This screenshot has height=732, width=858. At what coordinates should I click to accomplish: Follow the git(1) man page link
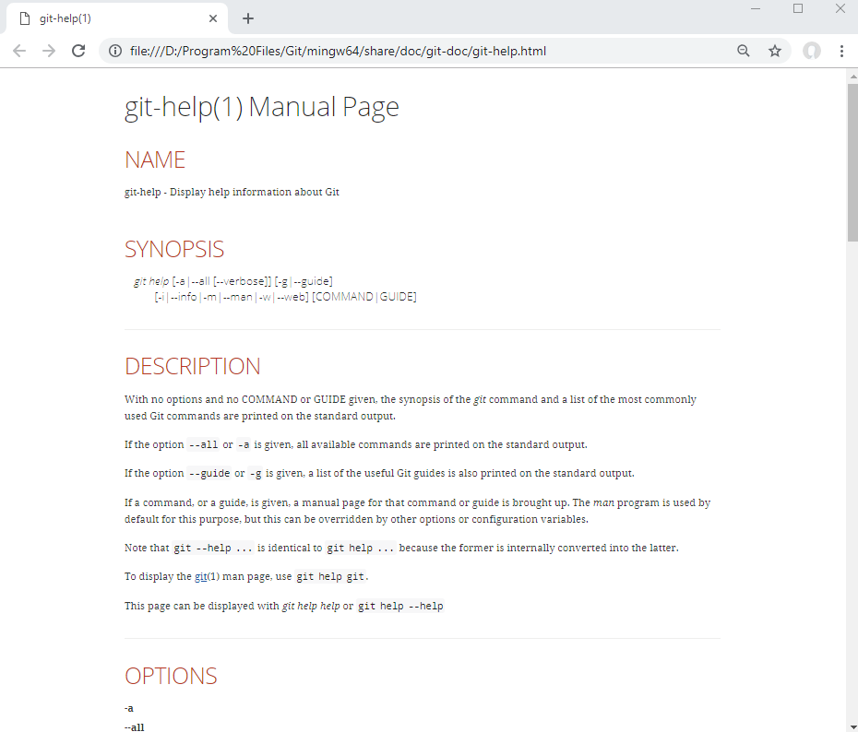[x=200, y=577]
